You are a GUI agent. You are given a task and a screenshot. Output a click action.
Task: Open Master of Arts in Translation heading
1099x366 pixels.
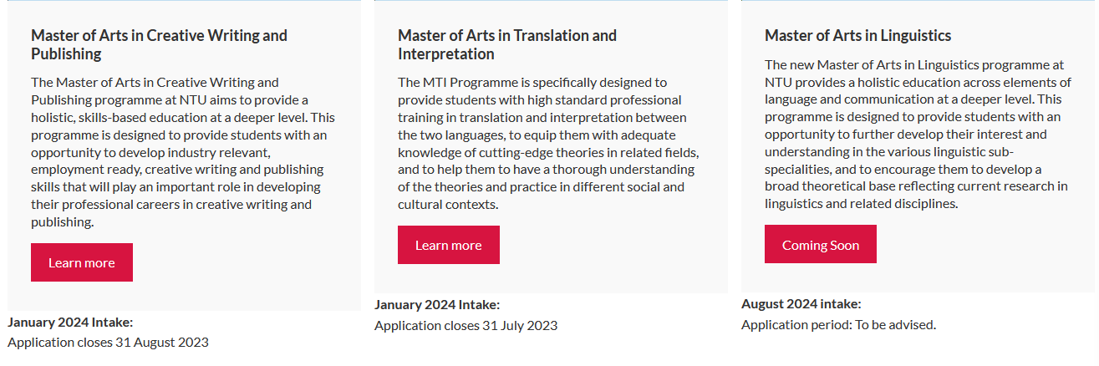[x=507, y=45]
